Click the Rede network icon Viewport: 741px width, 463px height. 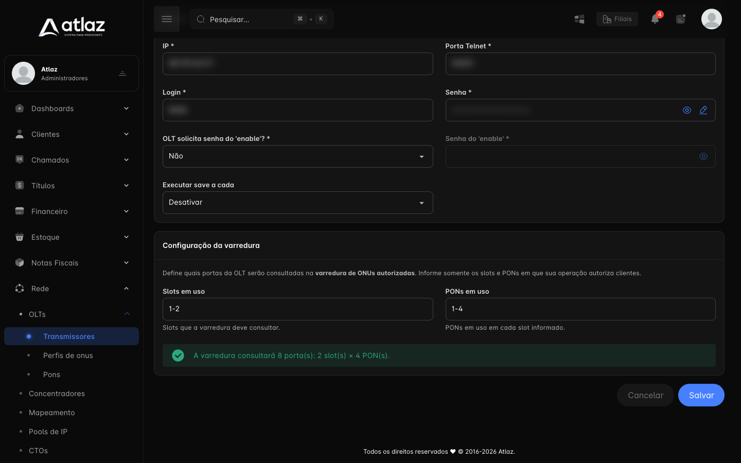click(20, 288)
